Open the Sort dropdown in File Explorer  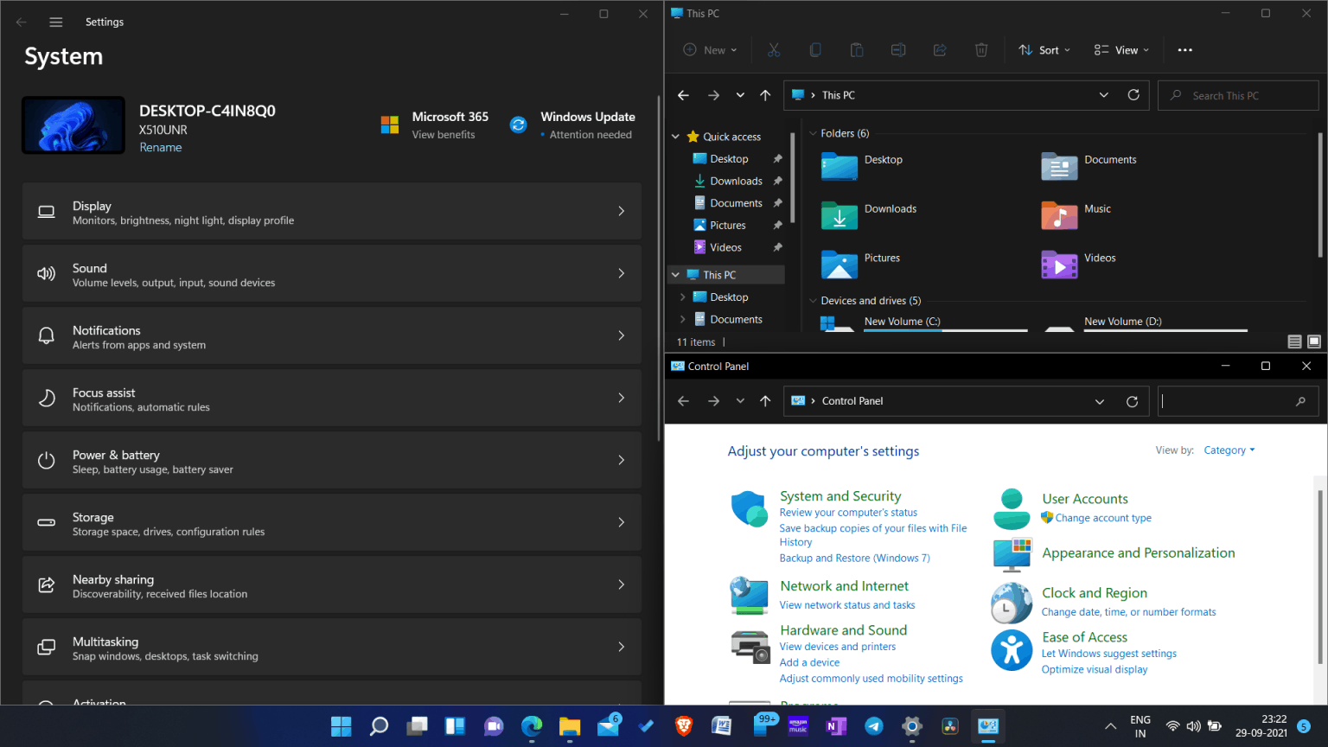click(x=1044, y=49)
